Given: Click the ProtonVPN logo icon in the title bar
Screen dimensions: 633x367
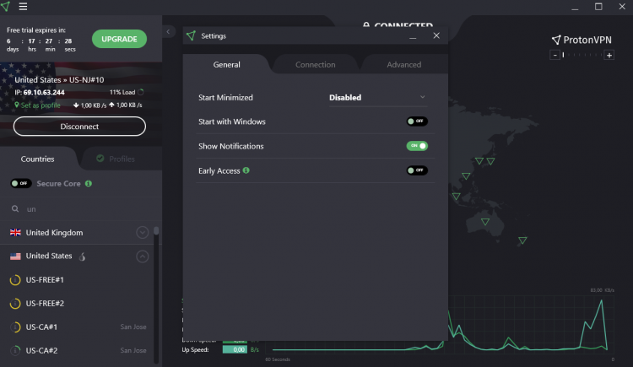Looking at the screenshot, I should tap(6, 7).
